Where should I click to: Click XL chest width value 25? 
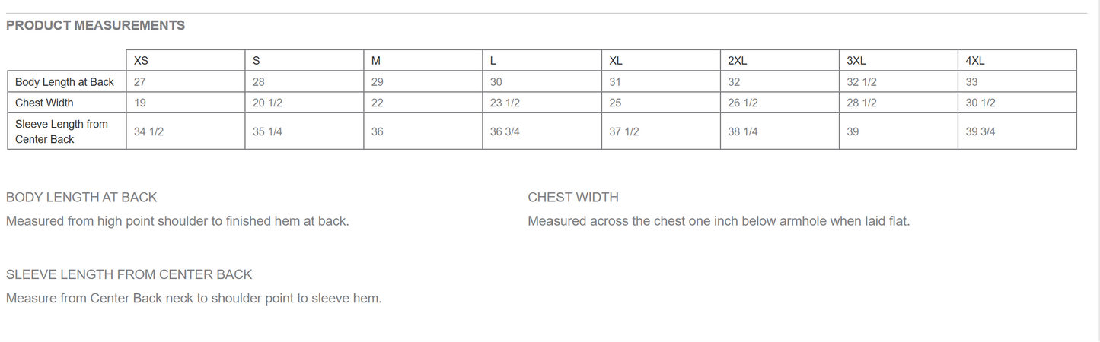[x=616, y=103]
